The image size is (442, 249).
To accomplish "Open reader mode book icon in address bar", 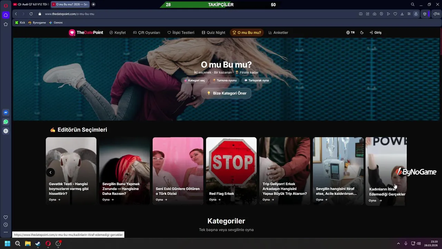I will [361, 14].
